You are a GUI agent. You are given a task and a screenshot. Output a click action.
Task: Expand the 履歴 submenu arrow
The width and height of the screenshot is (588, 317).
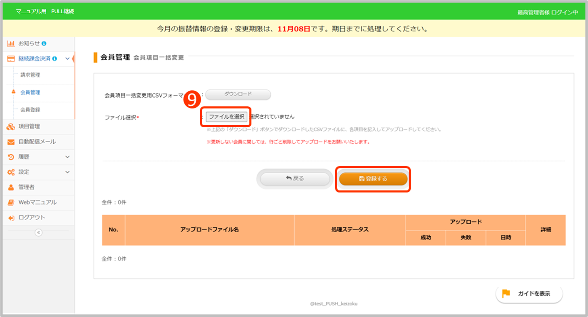click(68, 157)
